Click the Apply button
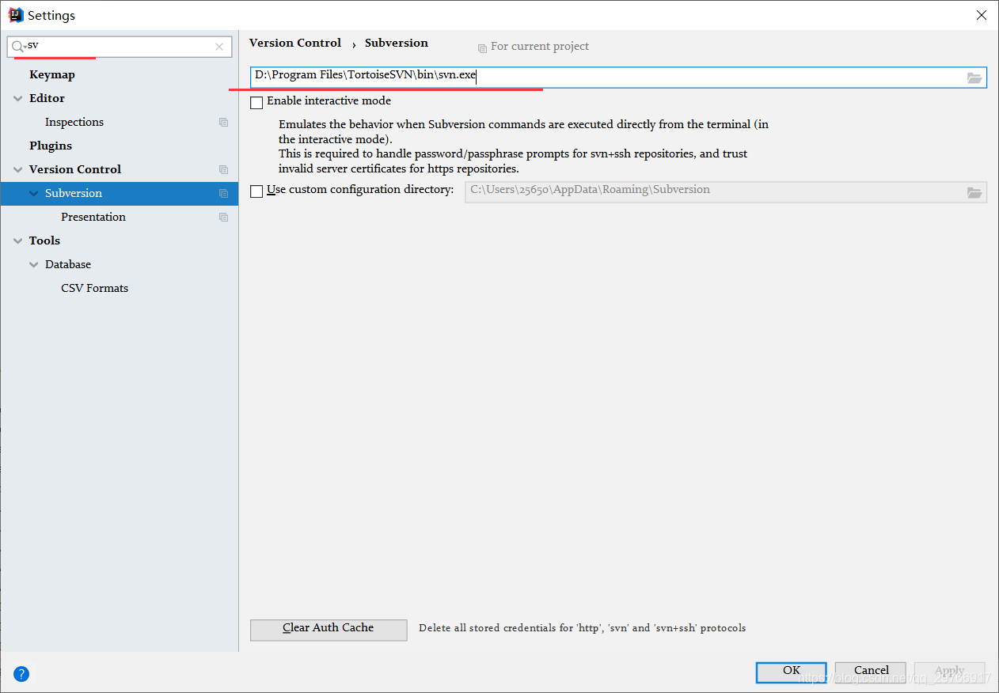 [x=950, y=672]
